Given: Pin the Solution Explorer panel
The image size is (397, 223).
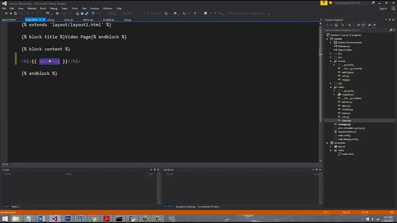Looking at the screenshot, I should 390,20.
